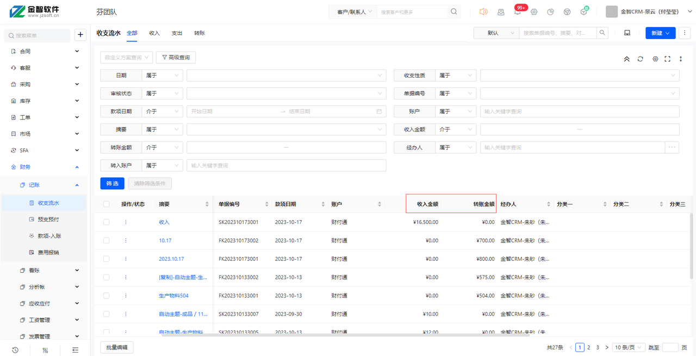Select checkbox for the [复制]-自动主题 row
This screenshot has width=696, height=356.
coord(106,277)
